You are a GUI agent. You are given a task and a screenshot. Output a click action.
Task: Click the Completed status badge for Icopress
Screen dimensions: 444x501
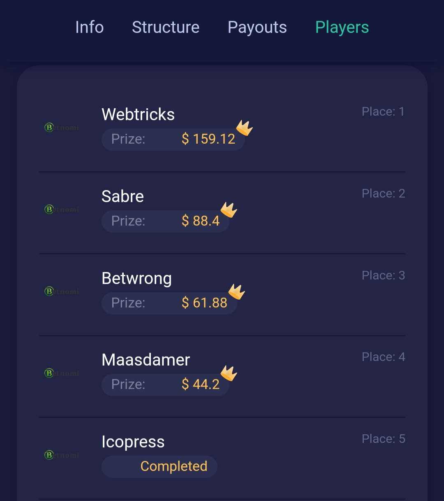click(160, 466)
